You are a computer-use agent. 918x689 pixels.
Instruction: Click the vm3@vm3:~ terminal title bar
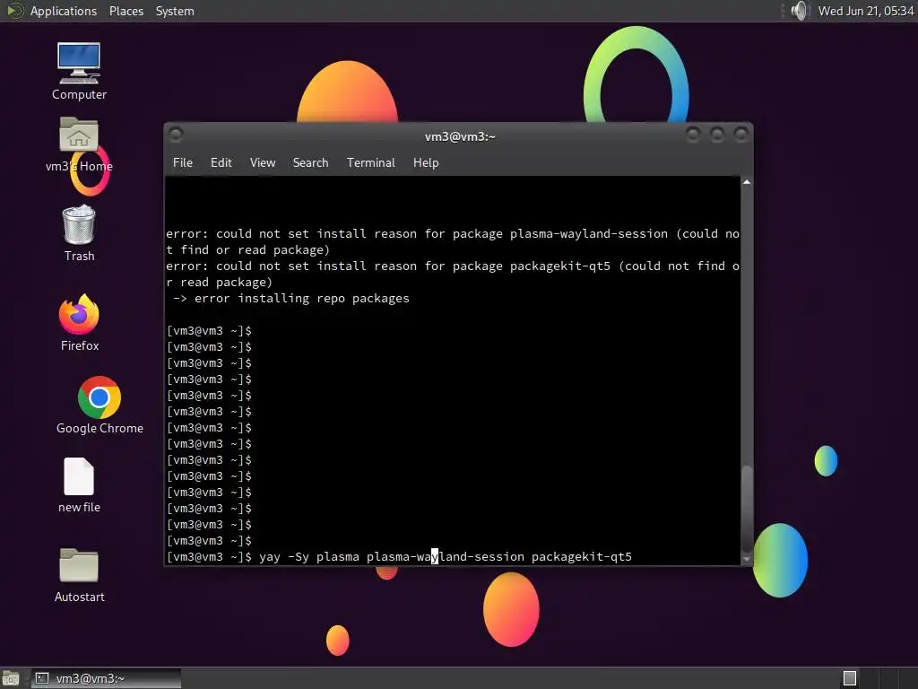[460, 136]
